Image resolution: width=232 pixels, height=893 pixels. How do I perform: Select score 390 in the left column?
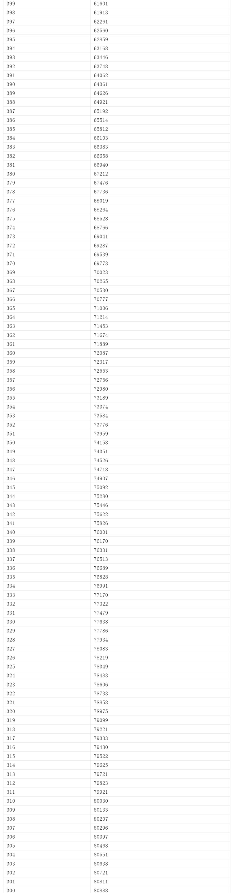[11, 84]
